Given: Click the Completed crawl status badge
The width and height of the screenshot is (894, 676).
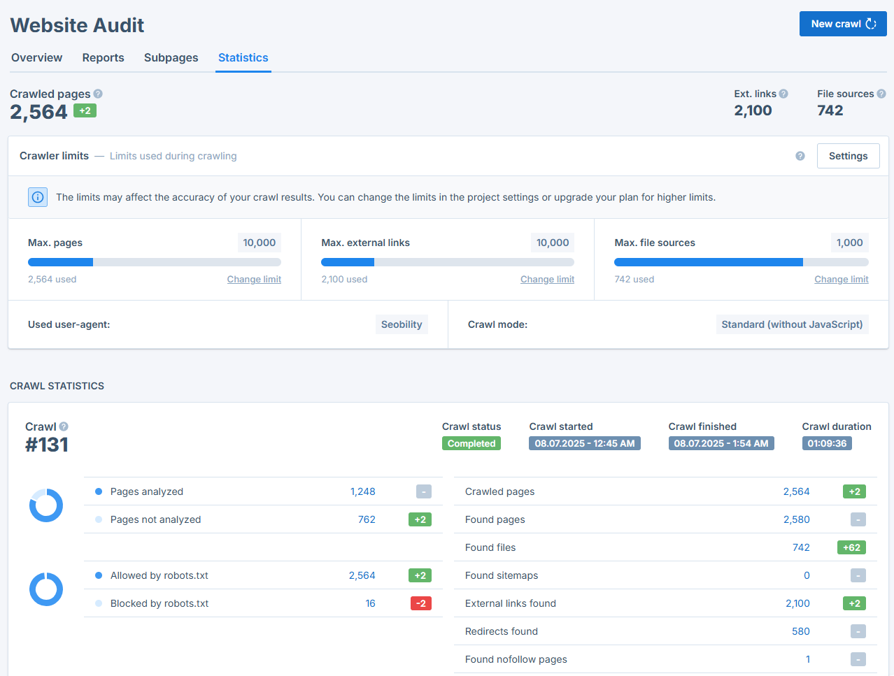Looking at the screenshot, I should pos(471,443).
